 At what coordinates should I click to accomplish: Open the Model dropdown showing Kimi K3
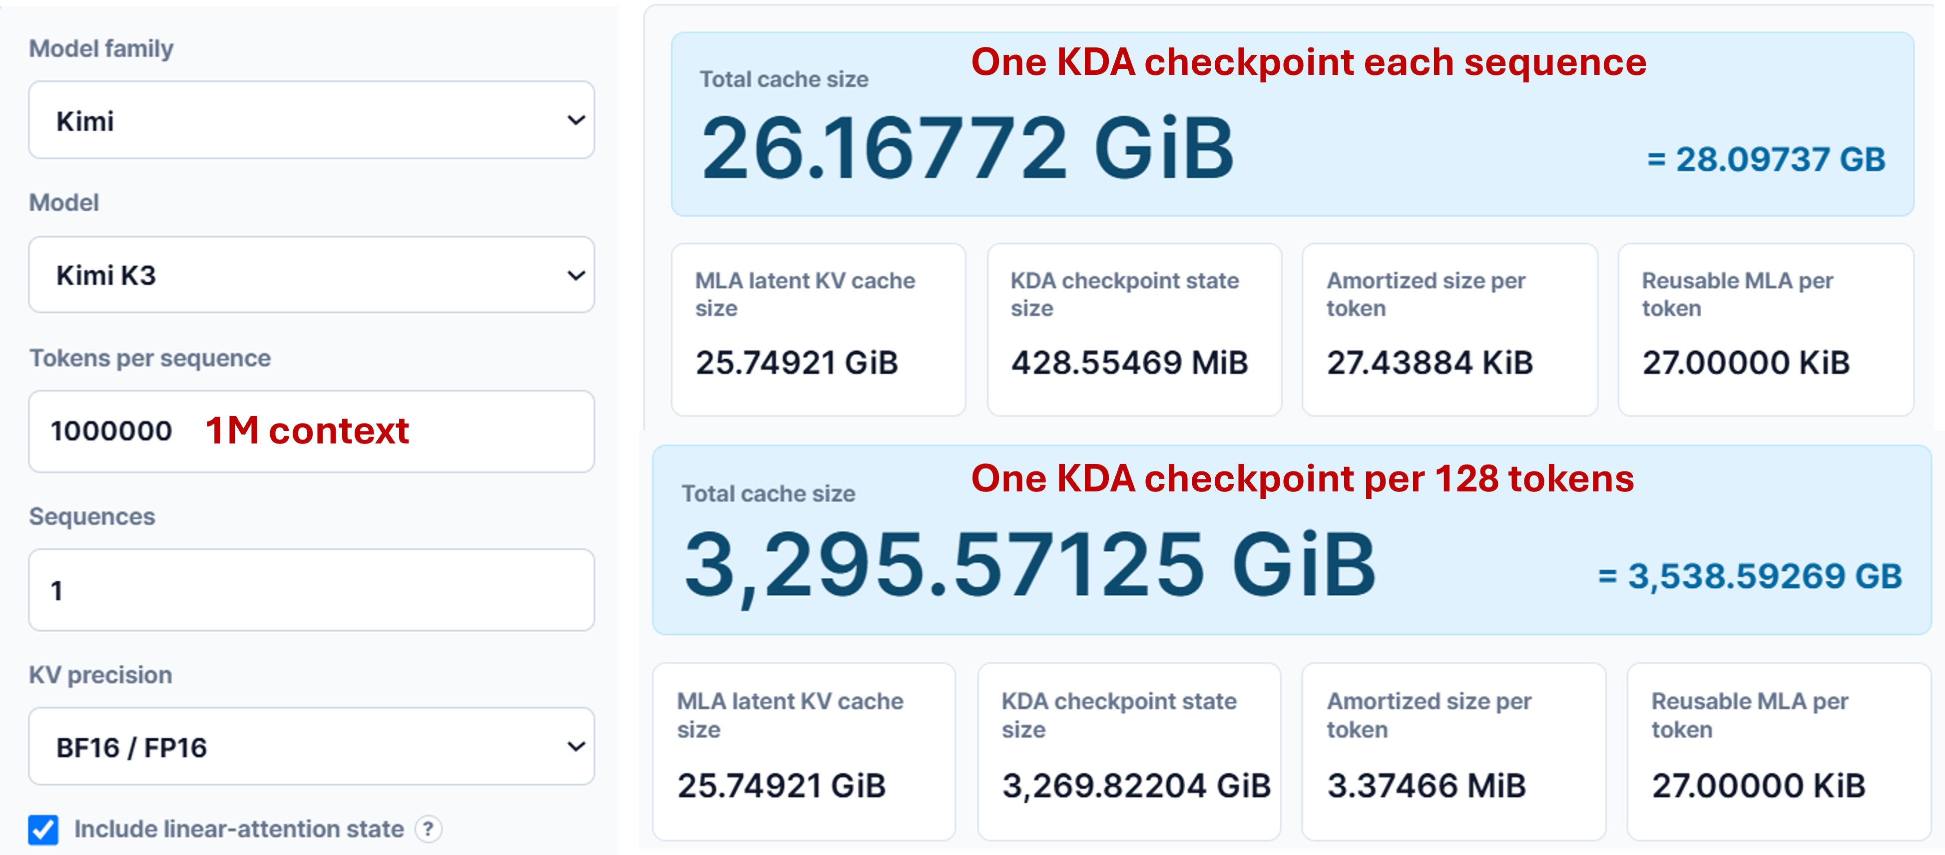(311, 275)
